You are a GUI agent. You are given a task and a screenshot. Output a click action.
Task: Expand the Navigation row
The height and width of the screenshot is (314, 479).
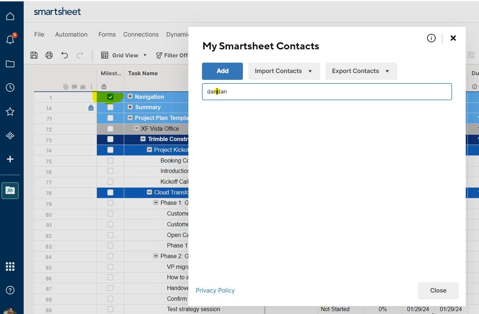(x=130, y=97)
